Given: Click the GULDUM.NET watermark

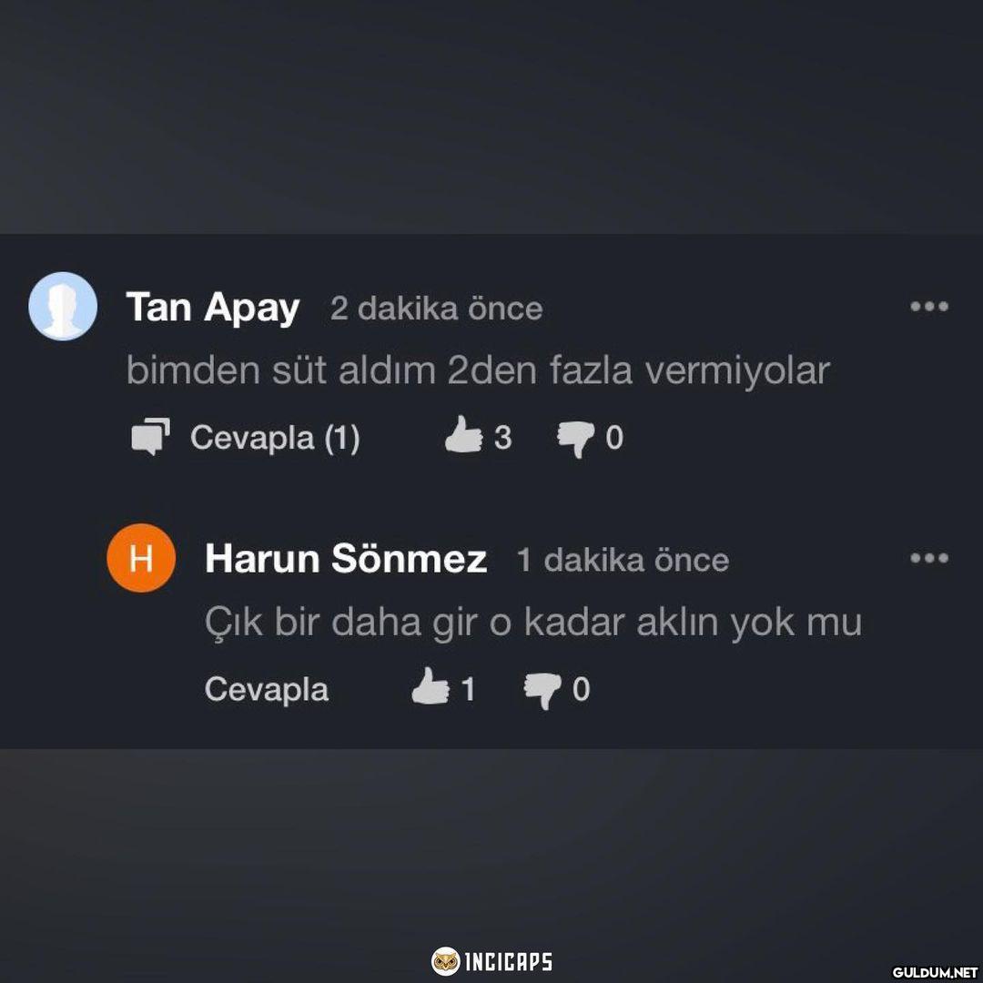Looking at the screenshot, I should click(935, 972).
